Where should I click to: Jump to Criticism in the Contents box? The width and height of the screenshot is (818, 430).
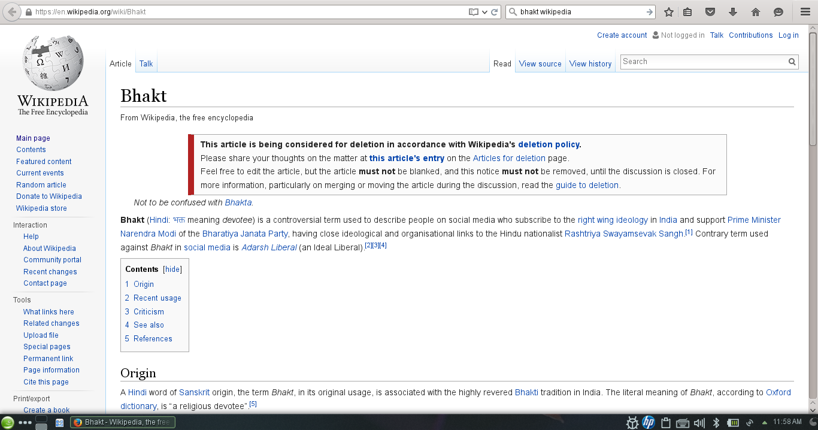click(149, 311)
